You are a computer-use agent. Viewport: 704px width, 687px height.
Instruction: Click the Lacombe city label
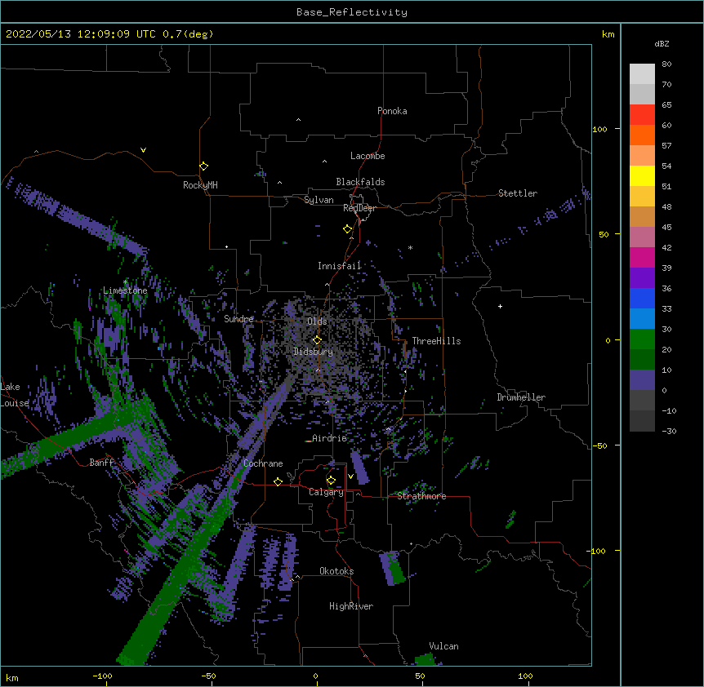368,156
